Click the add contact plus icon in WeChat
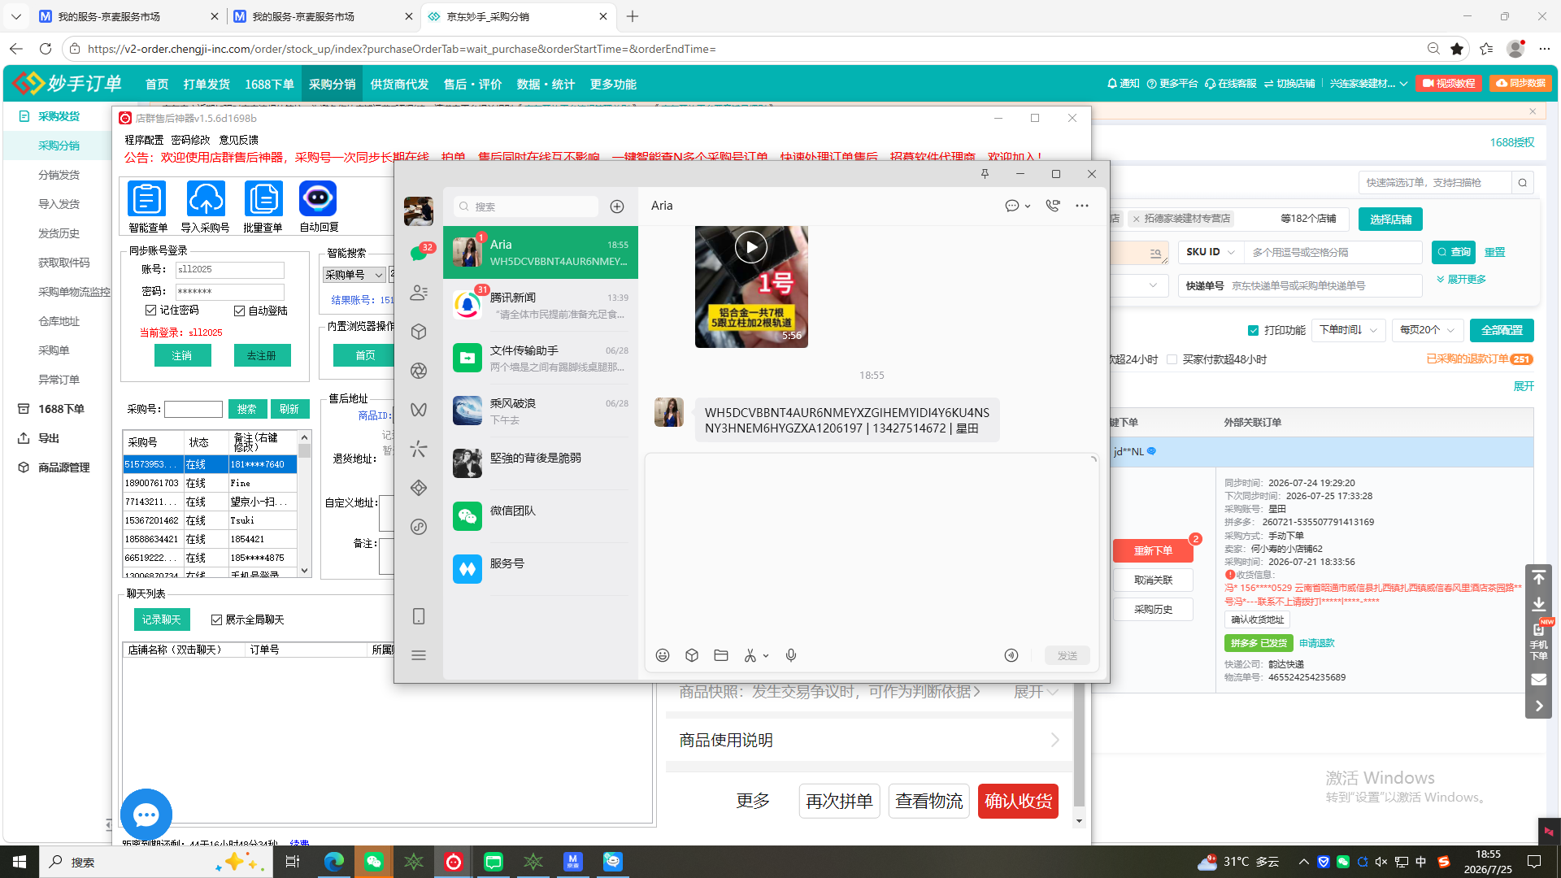Screen dimensions: 1561x878 (x=617, y=206)
